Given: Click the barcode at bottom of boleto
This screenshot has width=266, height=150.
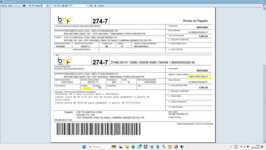Looking at the screenshot, I should [x=98, y=129].
